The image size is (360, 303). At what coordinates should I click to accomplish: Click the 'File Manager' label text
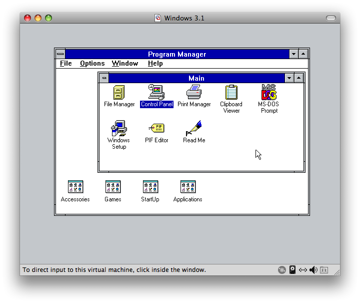click(119, 104)
